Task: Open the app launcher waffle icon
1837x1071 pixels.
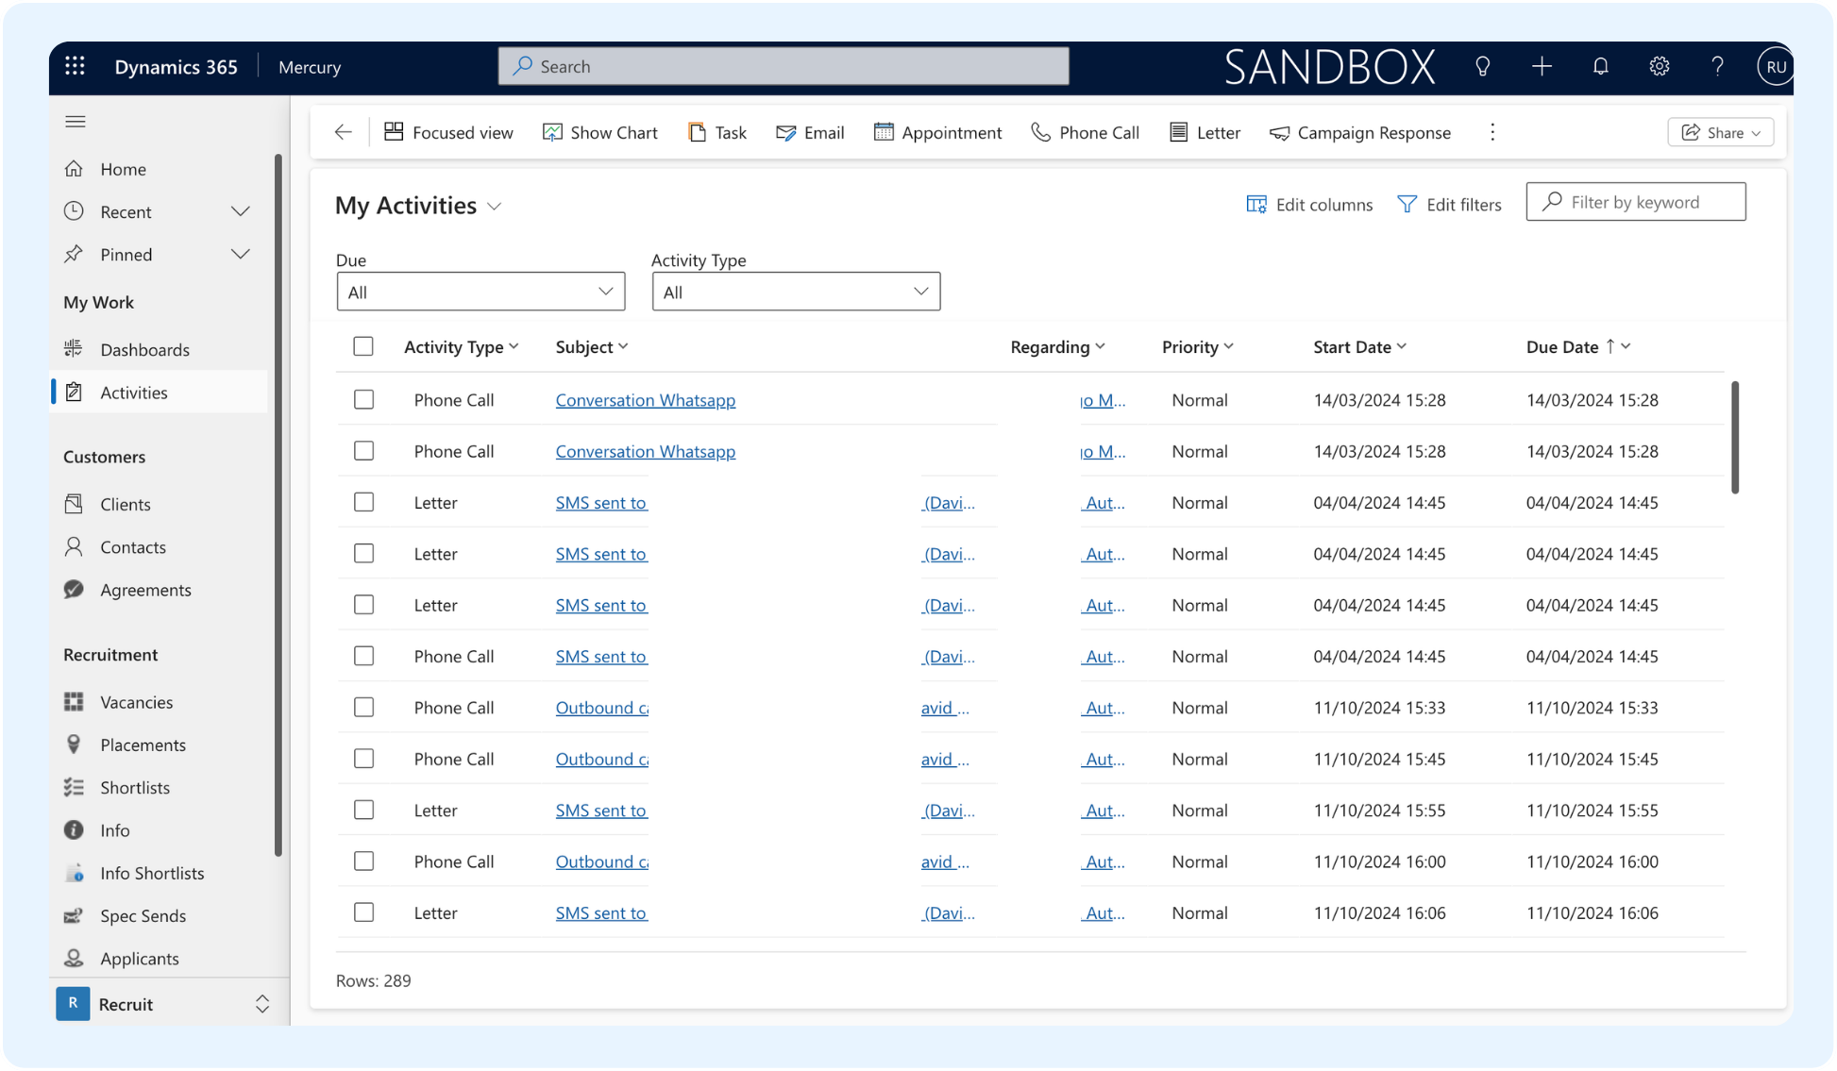Action: pos(75,66)
